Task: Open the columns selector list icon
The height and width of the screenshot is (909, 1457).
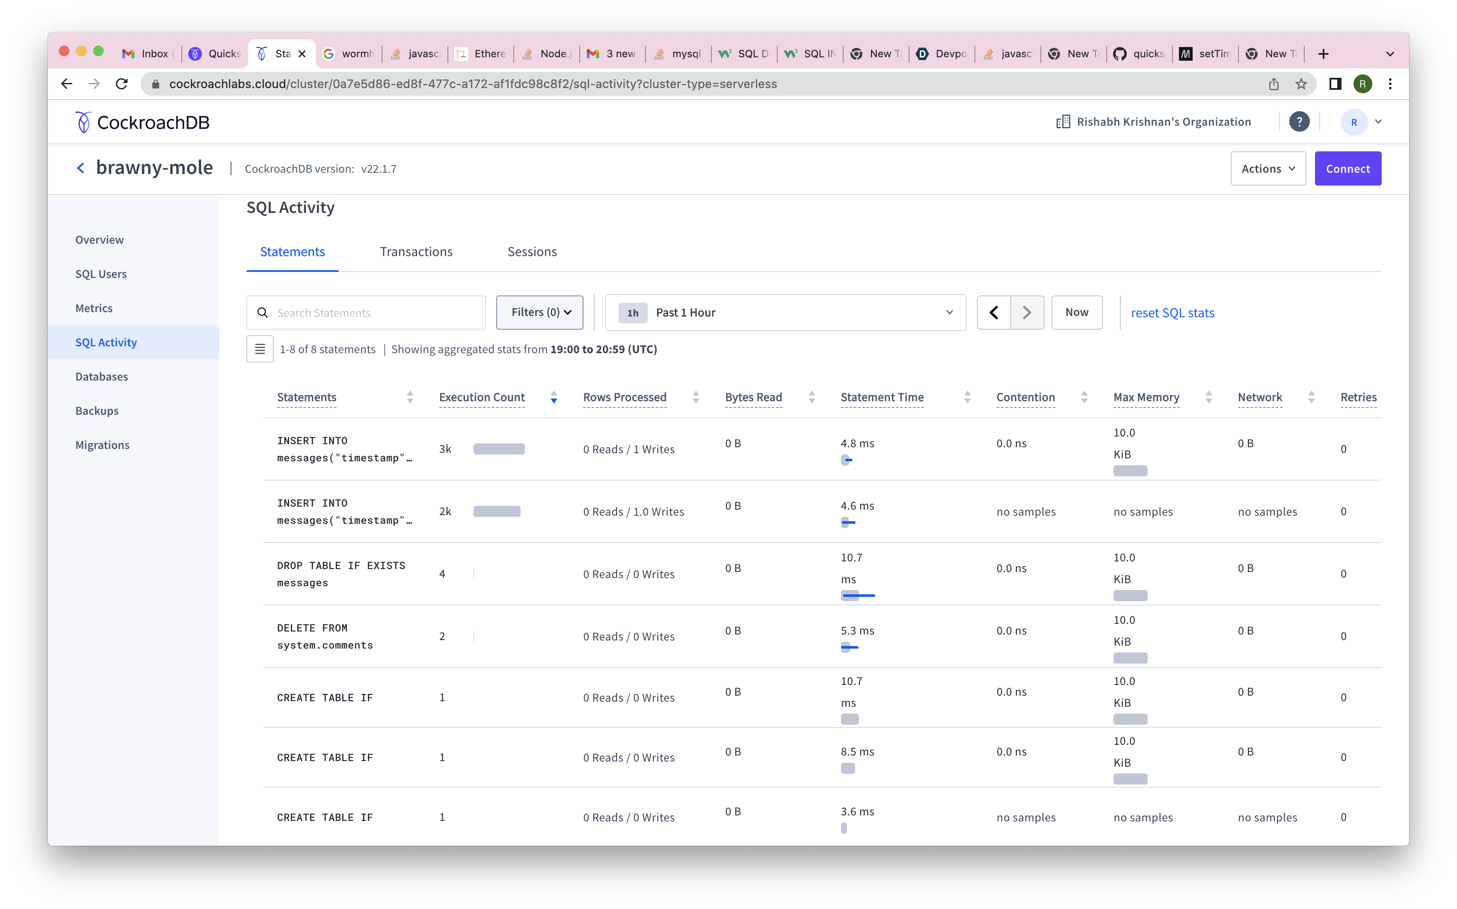Action: coord(260,349)
